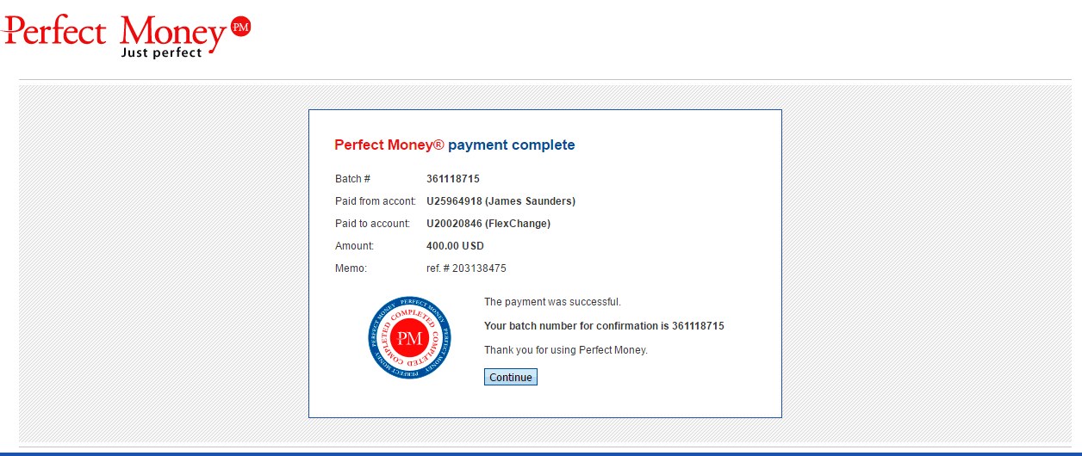Click the 'Batch #' label
This screenshot has width=1082, height=456.
click(x=352, y=179)
